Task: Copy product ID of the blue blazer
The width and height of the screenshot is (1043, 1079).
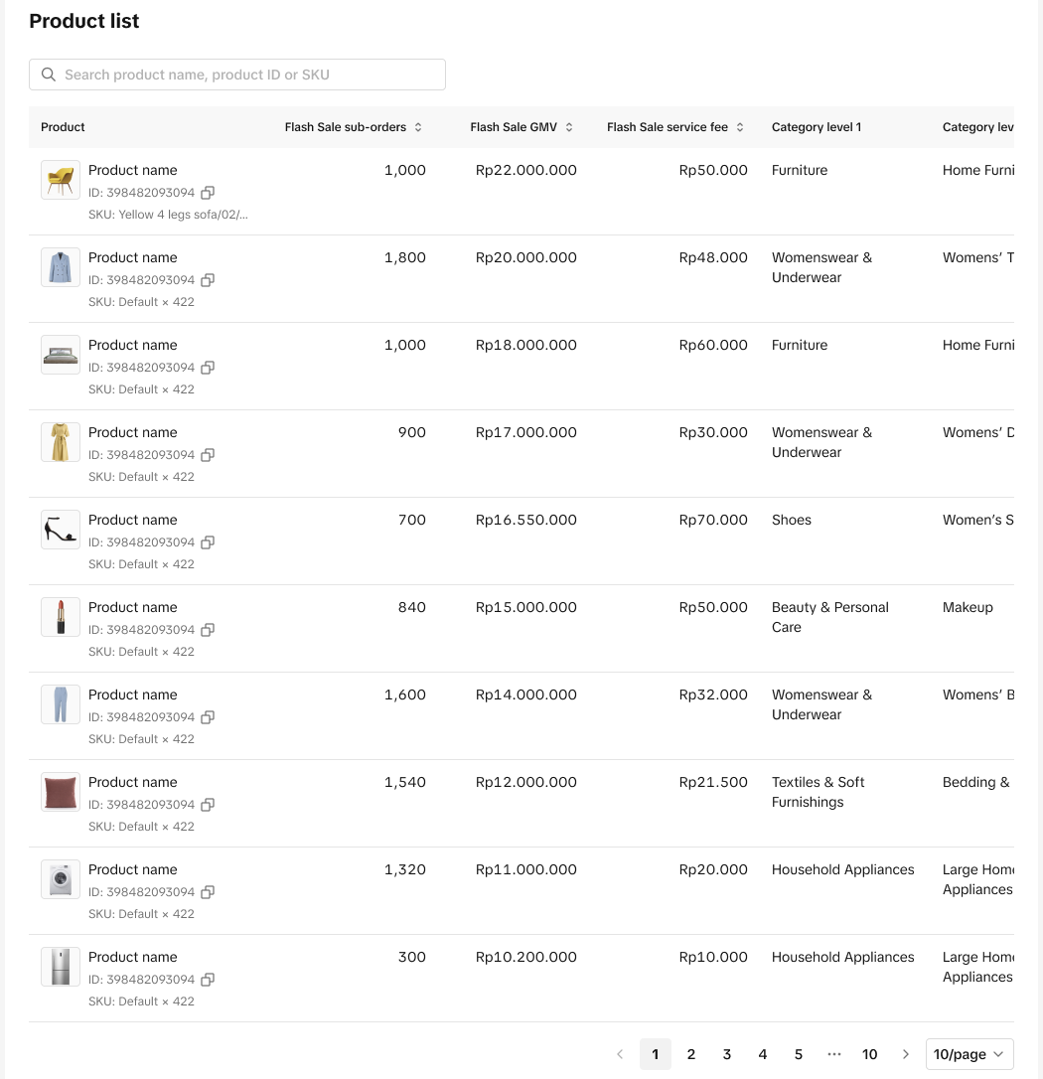Action: 208,280
